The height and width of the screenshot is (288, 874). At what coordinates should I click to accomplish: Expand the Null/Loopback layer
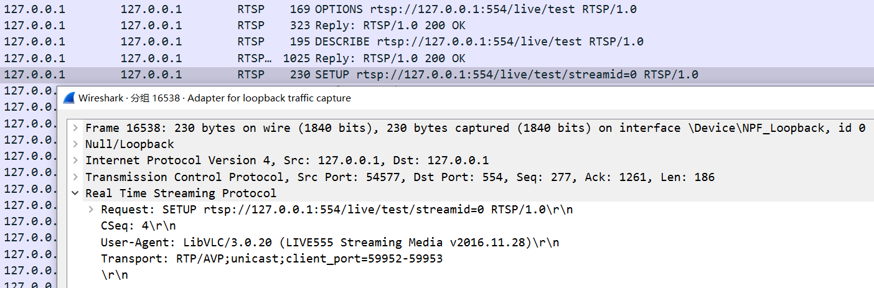75,144
